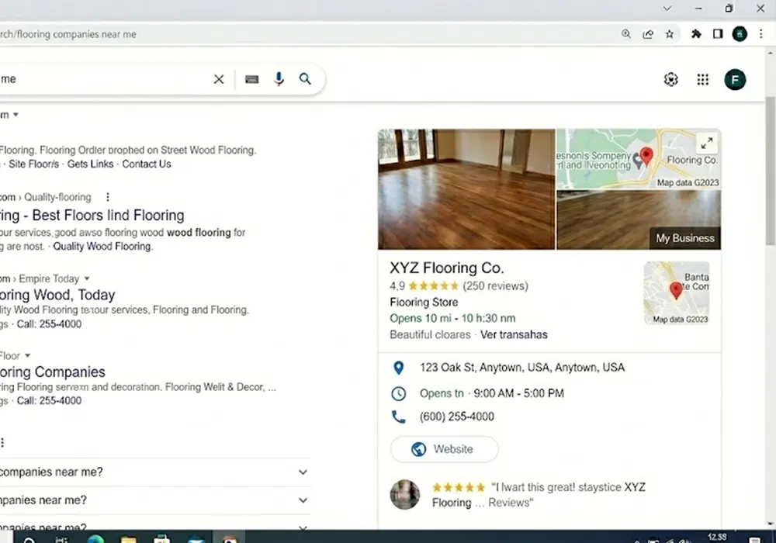Open the Chrome three-dot menu
The image size is (776, 543).
[760, 34]
